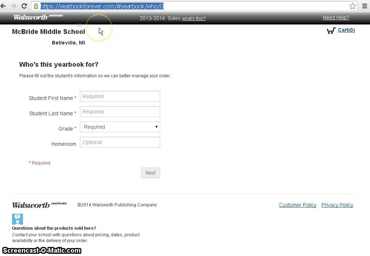The width and height of the screenshot is (370, 256).
Task: Click the Walsworth footer logo
Action: click(x=39, y=205)
